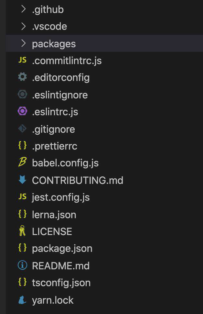Select the packages folder name

[x=54, y=44]
